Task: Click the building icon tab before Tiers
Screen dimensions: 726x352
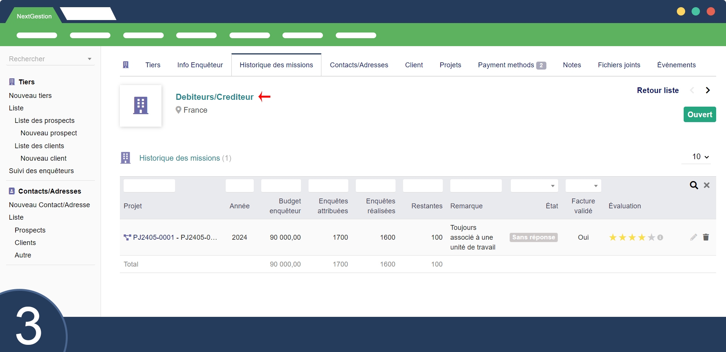Action: coord(126,65)
